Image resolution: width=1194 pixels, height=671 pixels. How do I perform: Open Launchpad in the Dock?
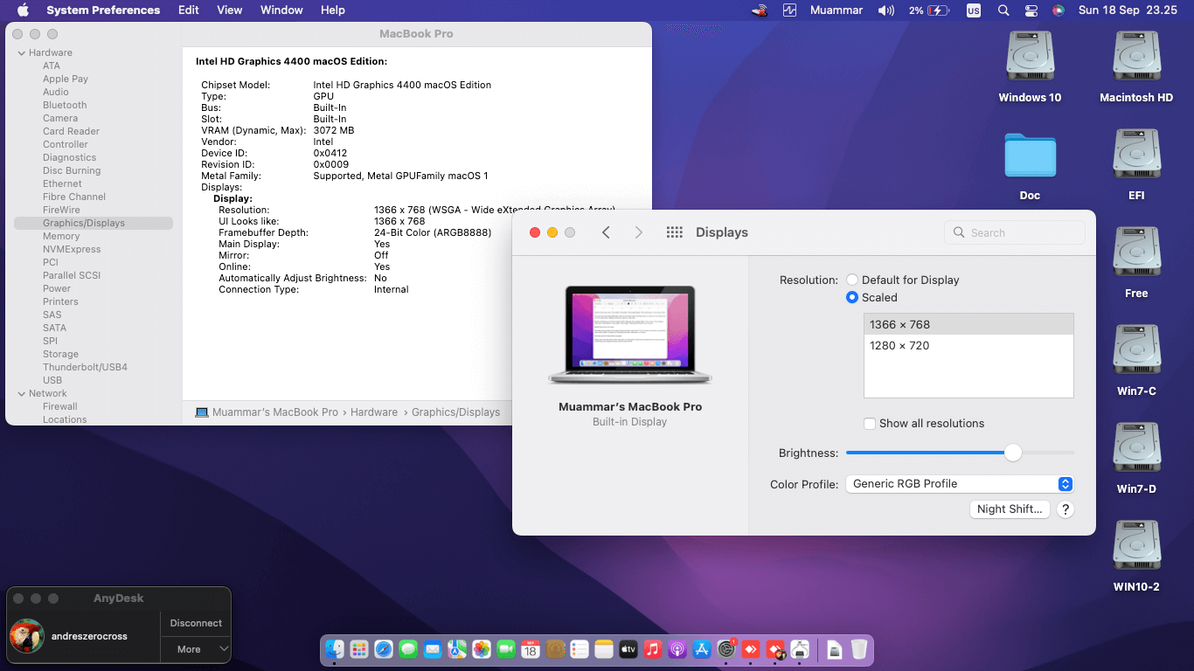tap(359, 649)
